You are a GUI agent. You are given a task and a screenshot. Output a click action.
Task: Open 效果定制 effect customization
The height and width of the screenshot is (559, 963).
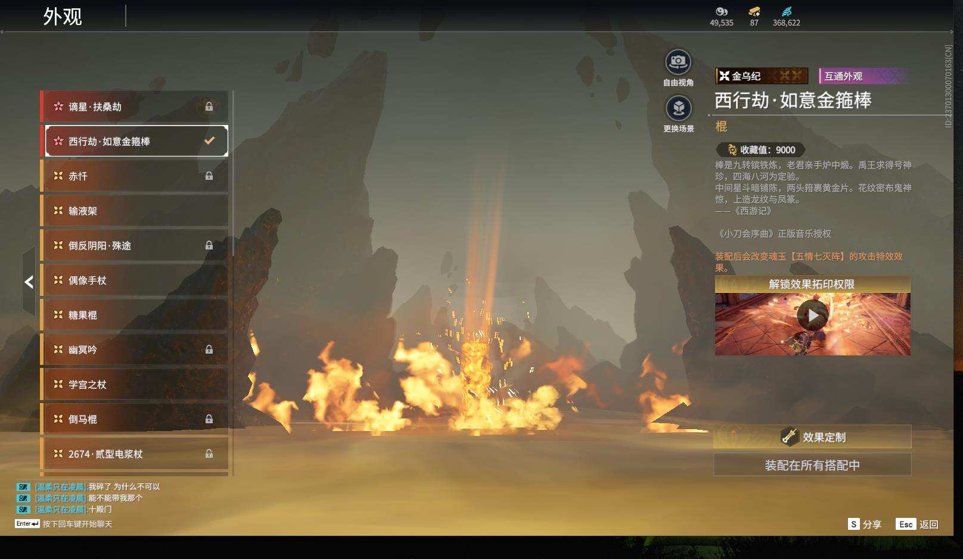(812, 437)
